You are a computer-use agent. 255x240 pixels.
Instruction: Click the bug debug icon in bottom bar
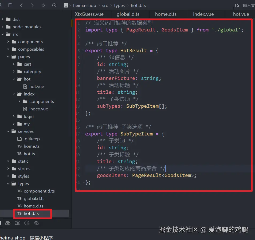coord(17,223)
